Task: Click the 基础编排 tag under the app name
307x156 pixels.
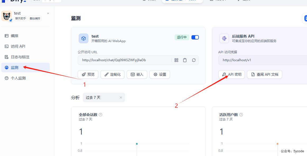Action: 35,18
